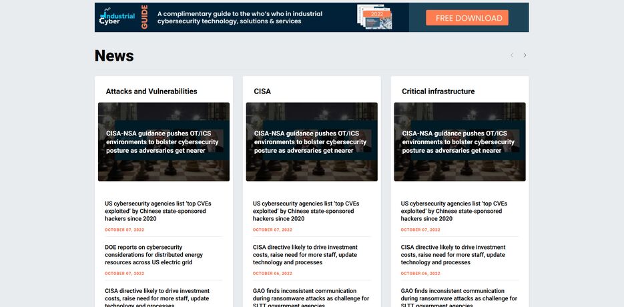
Task: Click the guide cover image in banner
Action: pyautogui.click(x=374, y=17)
